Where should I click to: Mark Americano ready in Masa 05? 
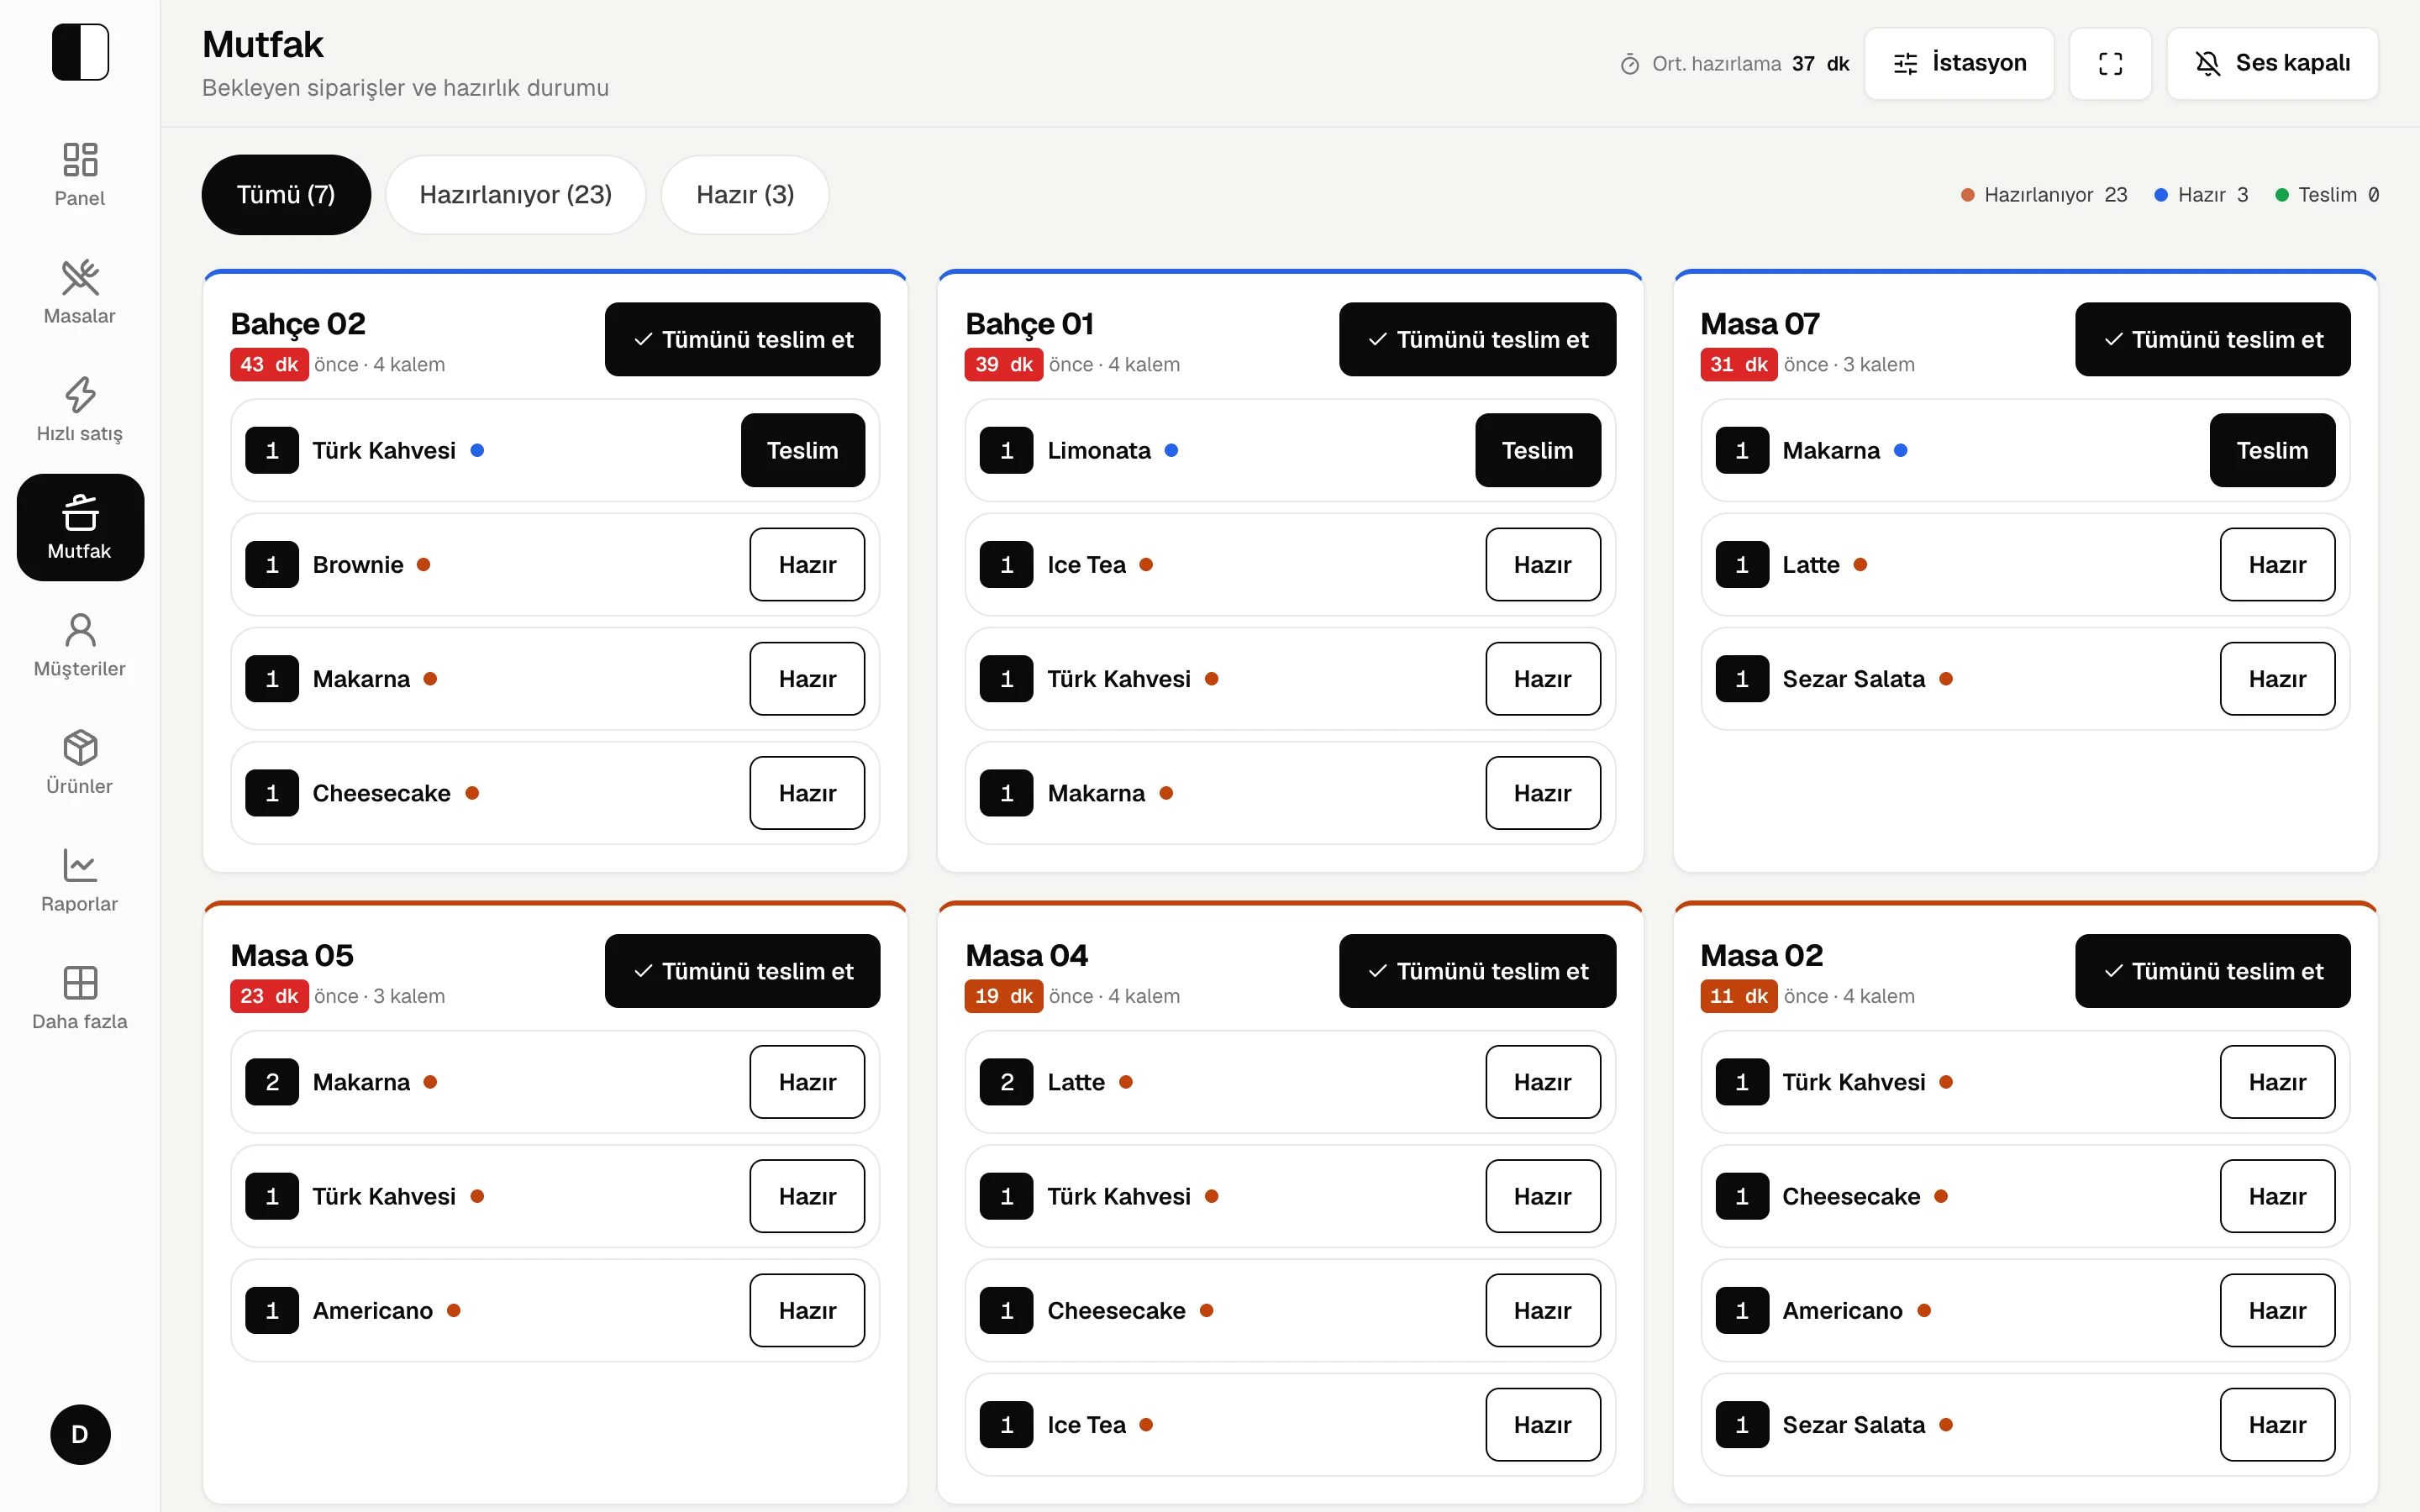pyautogui.click(x=807, y=1311)
